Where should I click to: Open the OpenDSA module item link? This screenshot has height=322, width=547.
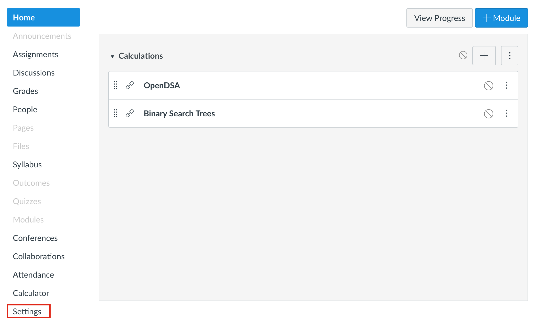[162, 85]
